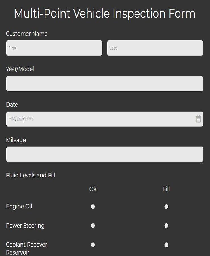Select "Fill" for Coolant Recover Reservoir
Image resolution: width=210 pixels, height=256 pixels.
coord(166,245)
